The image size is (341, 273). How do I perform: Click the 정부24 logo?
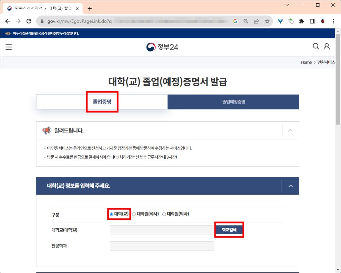[162, 47]
